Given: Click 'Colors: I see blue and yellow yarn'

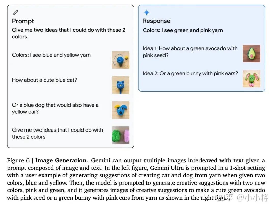Looking at the screenshot, I should click(51, 55).
